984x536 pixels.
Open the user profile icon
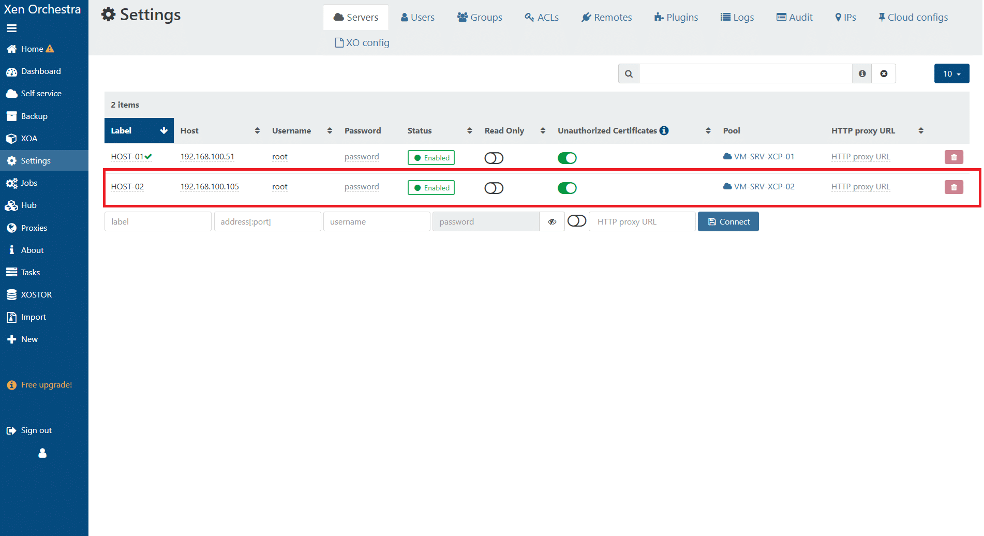42,453
